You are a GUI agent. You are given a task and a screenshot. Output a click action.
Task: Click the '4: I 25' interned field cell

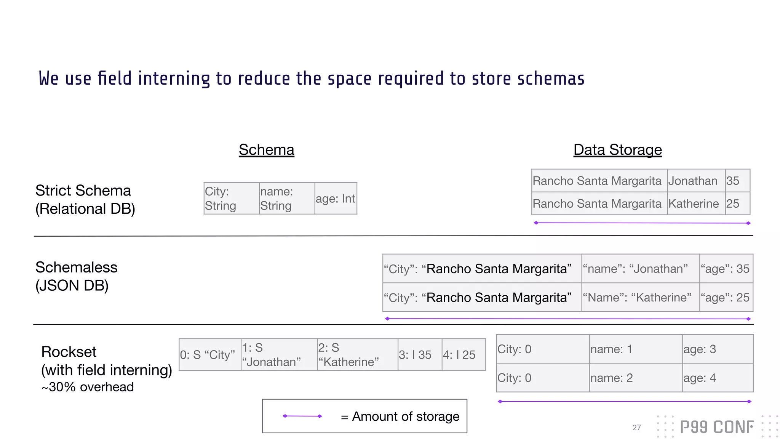[464, 354]
